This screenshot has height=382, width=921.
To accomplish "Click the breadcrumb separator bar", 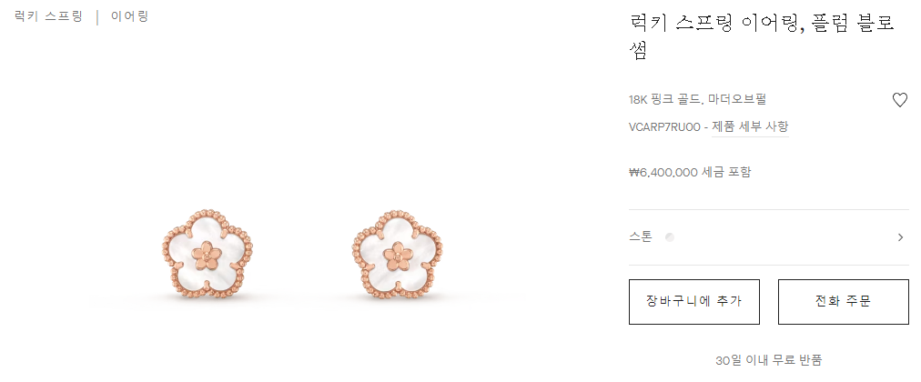I will [x=96, y=16].
